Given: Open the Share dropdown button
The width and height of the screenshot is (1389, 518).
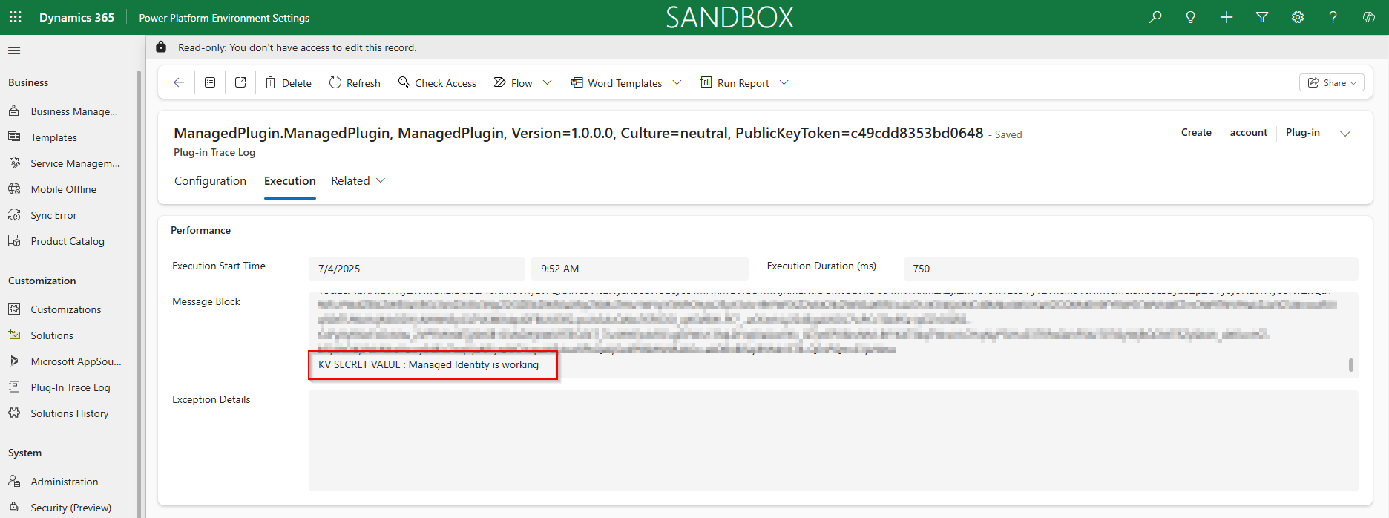Looking at the screenshot, I should click(1332, 82).
